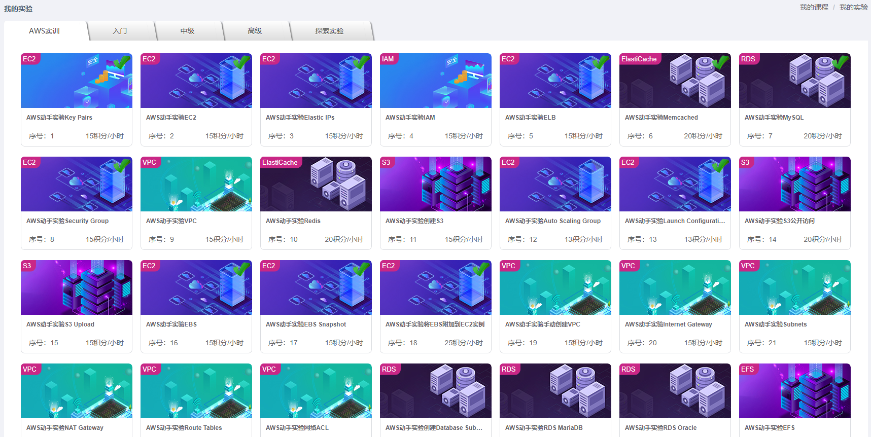The width and height of the screenshot is (871, 437).
Task: Click the RDS tag on MySQL card
Action: click(x=748, y=59)
